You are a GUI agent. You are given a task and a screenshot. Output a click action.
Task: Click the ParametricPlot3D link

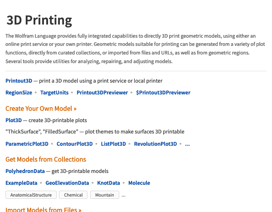27,144
